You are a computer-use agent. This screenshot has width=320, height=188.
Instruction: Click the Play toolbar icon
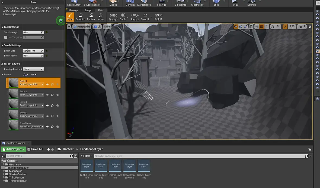coord(236,3)
